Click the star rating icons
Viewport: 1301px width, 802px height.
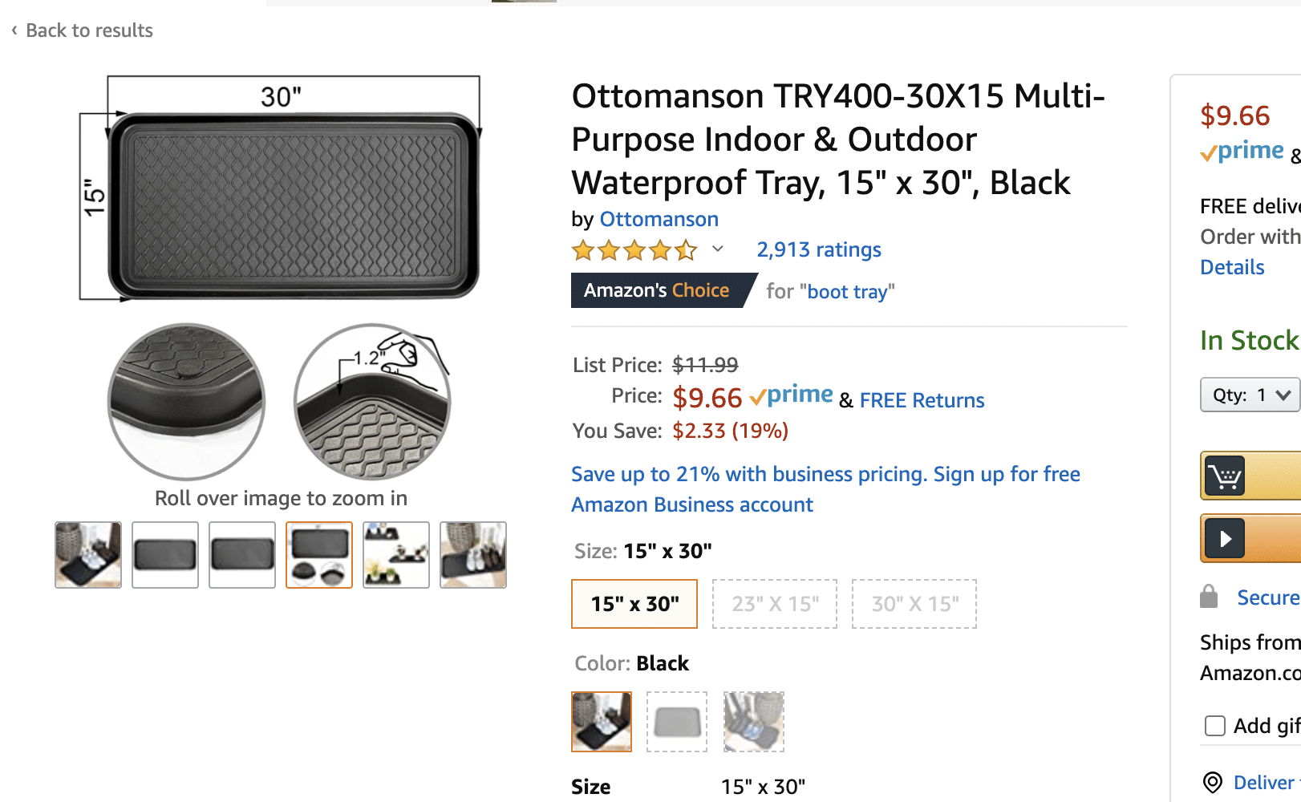click(x=634, y=251)
